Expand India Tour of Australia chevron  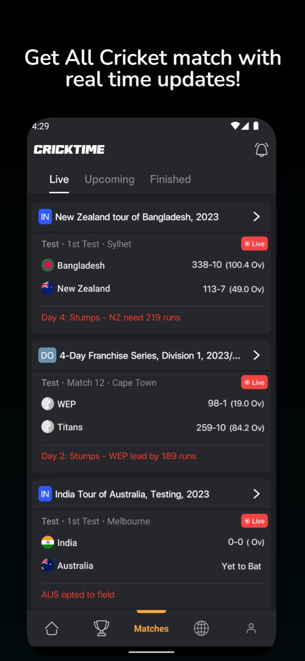[x=256, y=494]
